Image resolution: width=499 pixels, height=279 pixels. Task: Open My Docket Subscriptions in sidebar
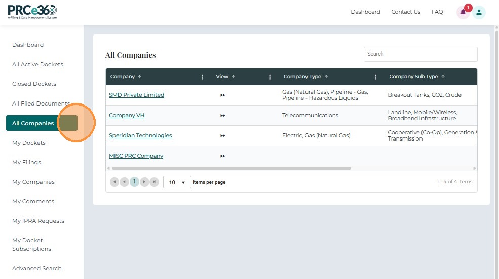click(31, 245)
